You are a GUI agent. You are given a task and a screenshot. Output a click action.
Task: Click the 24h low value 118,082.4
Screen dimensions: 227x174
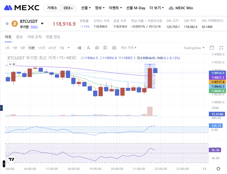coord(190,27)
